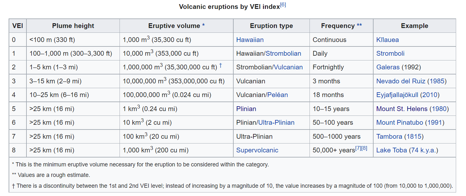This screenshot has width=466, height=196.
Task: Open the Nevado del Ruiz link
Action: (x=401, y=81)
